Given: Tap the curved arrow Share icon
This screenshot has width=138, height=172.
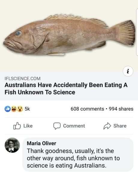Looking at the screenshot, I should point(107,126).
